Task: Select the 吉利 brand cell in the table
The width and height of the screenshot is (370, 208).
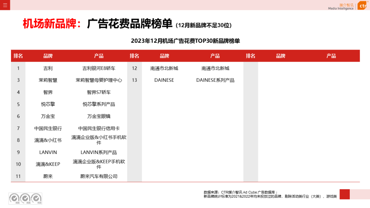Action: pos(48,68)
